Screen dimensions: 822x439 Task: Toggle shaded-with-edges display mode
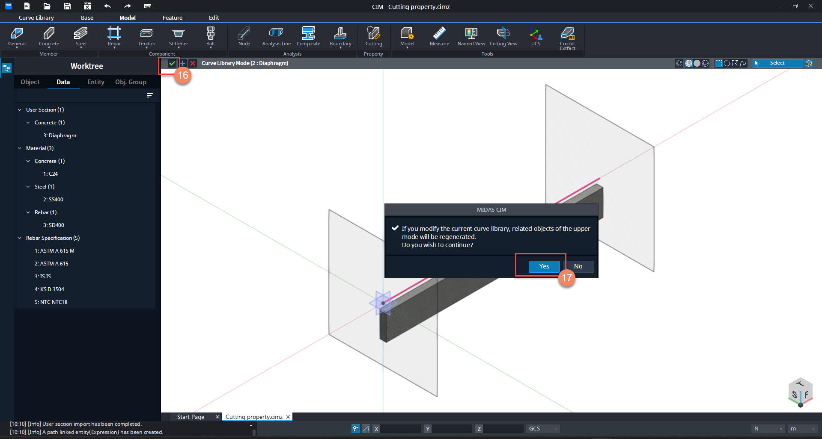689,63
